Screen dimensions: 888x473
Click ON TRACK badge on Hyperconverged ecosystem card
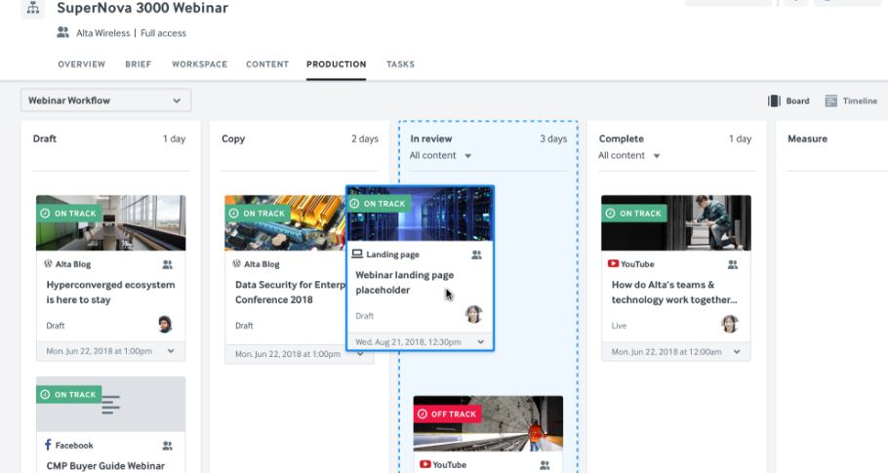pyautogui.click(x=68, y=214)
